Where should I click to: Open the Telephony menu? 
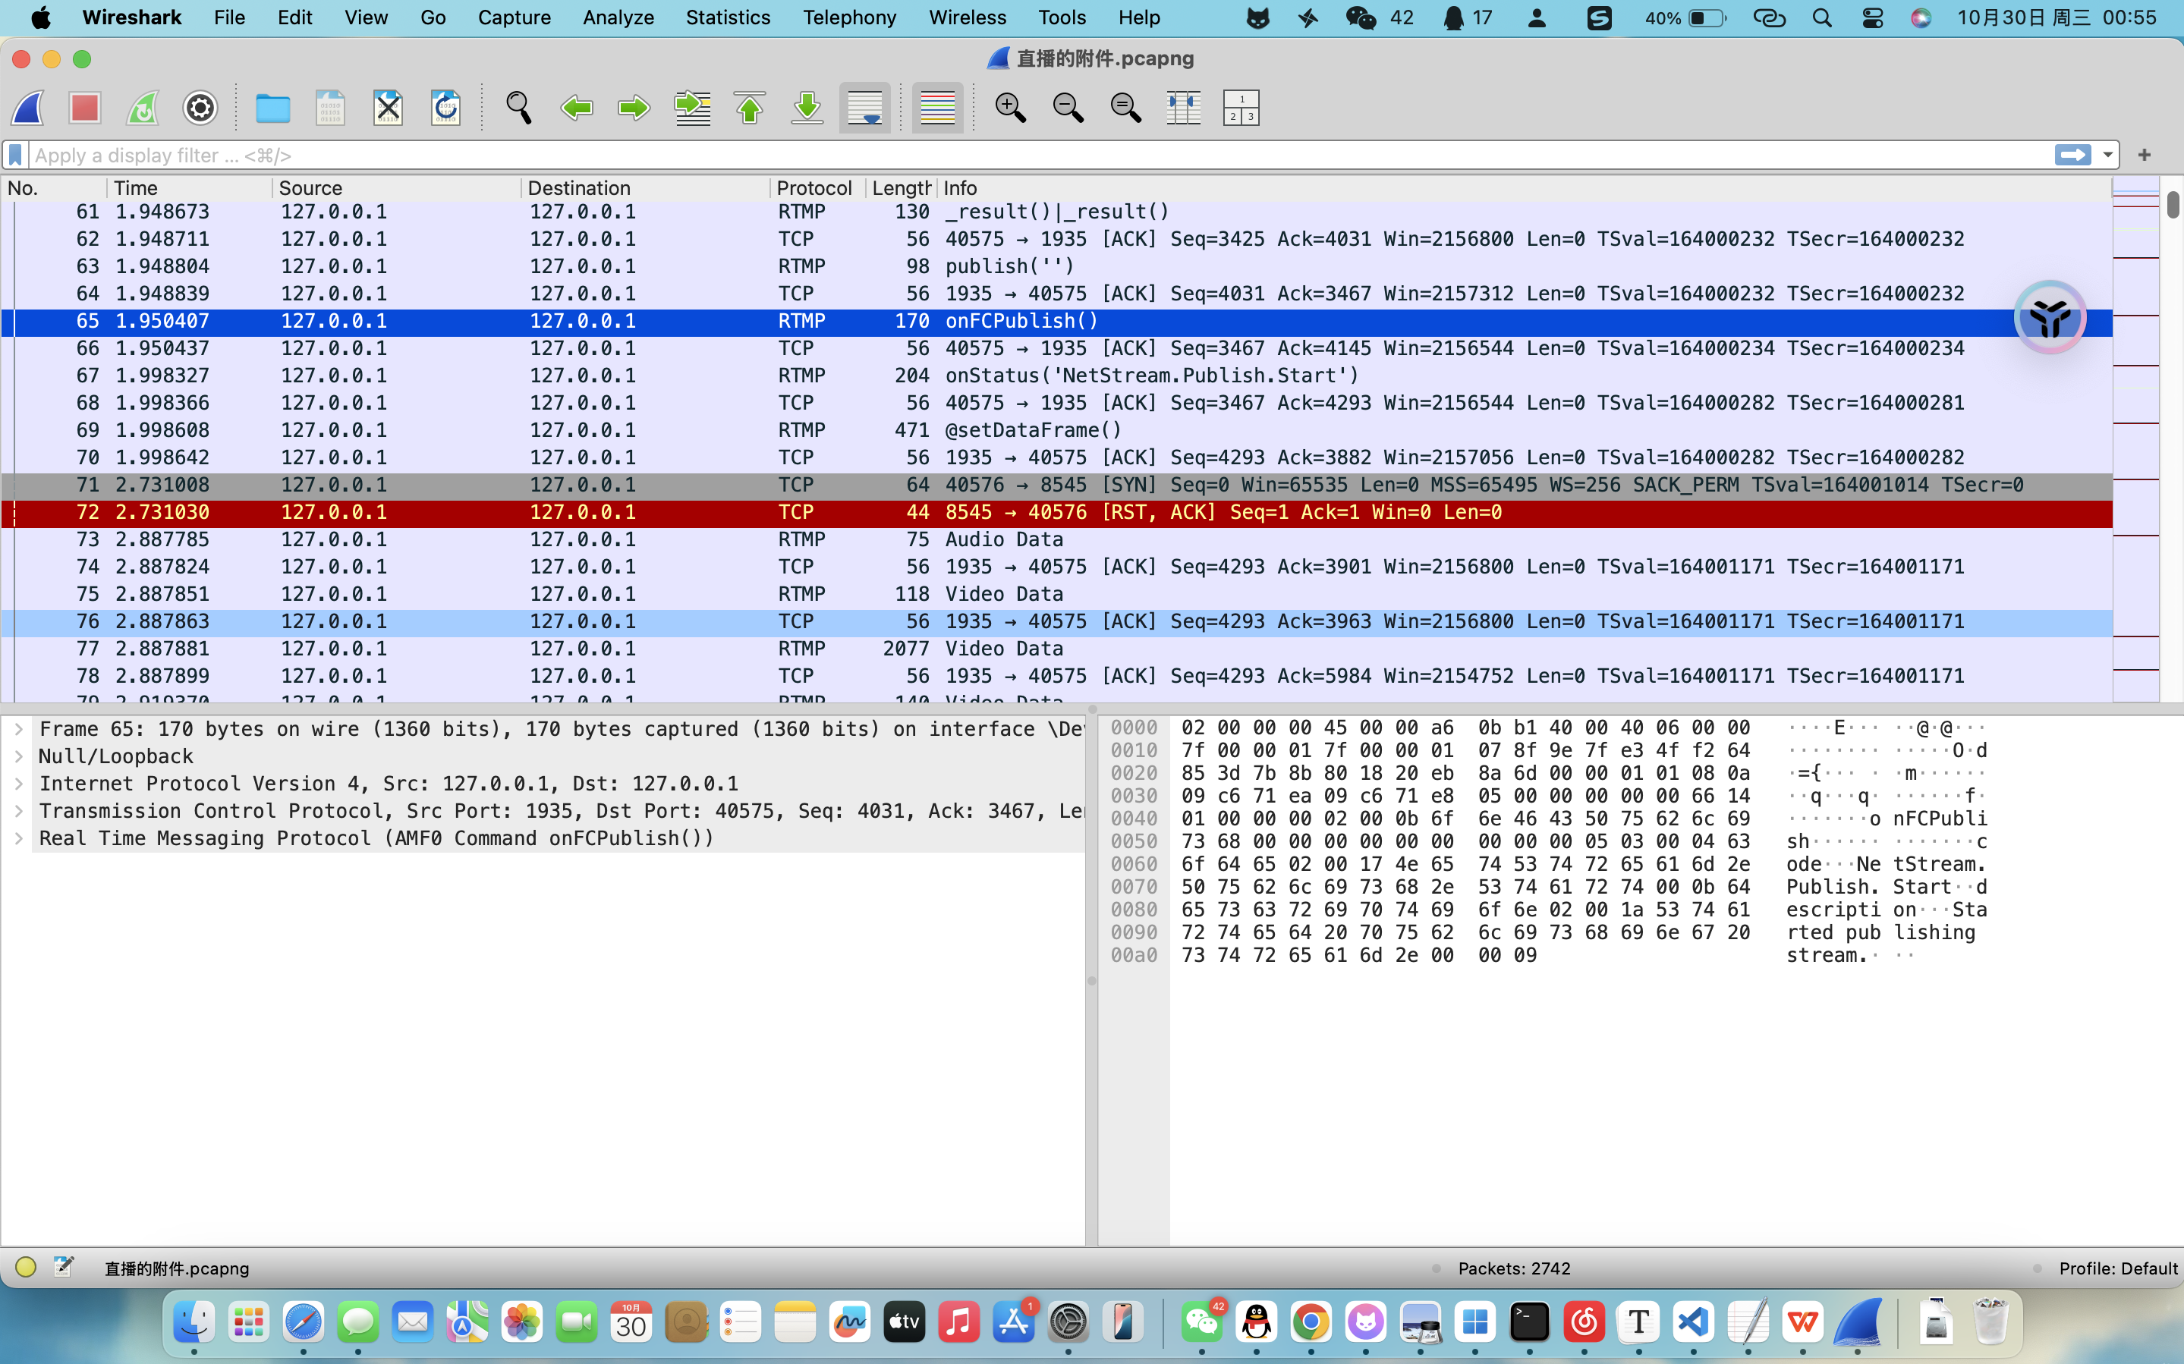849,17
